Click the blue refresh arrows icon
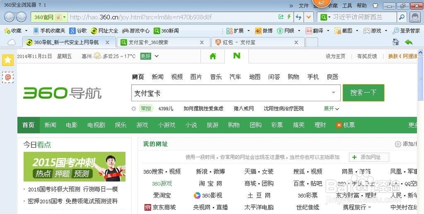 tap(298, 17)
